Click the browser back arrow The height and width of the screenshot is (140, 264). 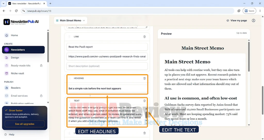[4, 11]
